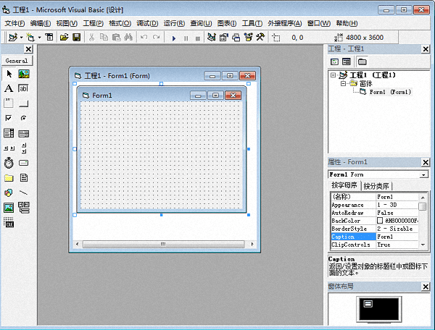This screenshot has width=435, height=330.
Task: Click the Caption property value field
Action: tap(396, 237)
